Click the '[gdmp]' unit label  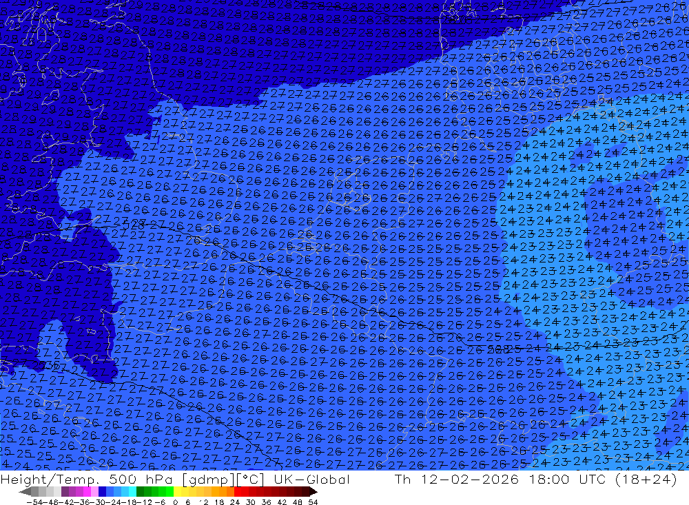(208, 480)
